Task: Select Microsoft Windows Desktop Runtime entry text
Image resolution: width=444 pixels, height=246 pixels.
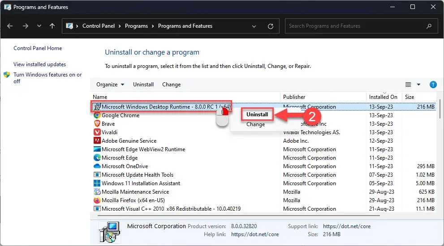Action: pos(166,107)
